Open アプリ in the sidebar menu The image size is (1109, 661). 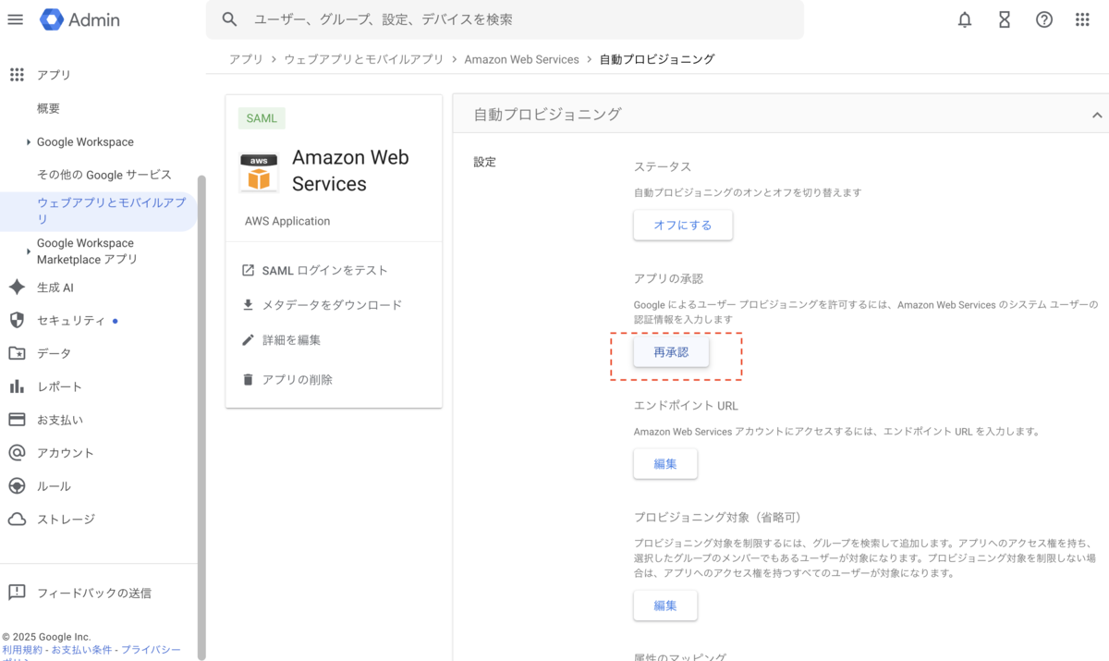click(54, 75)
